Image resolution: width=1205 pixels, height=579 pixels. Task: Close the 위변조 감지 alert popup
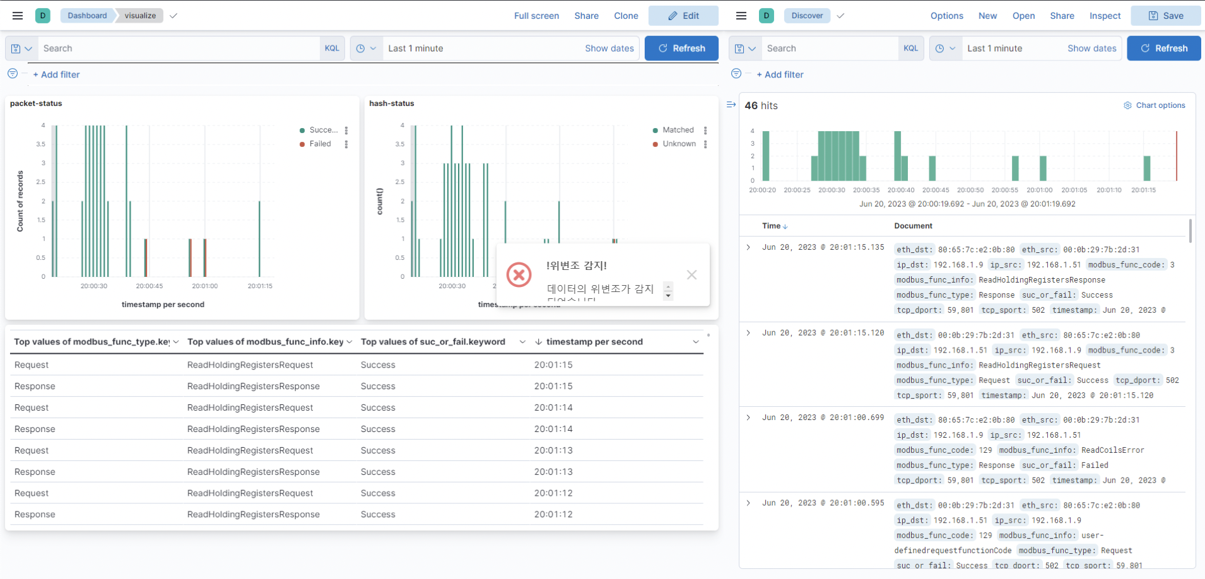coord(691,275)
